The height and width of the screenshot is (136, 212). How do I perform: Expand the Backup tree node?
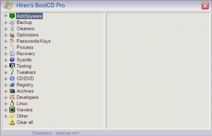point(6,22)
